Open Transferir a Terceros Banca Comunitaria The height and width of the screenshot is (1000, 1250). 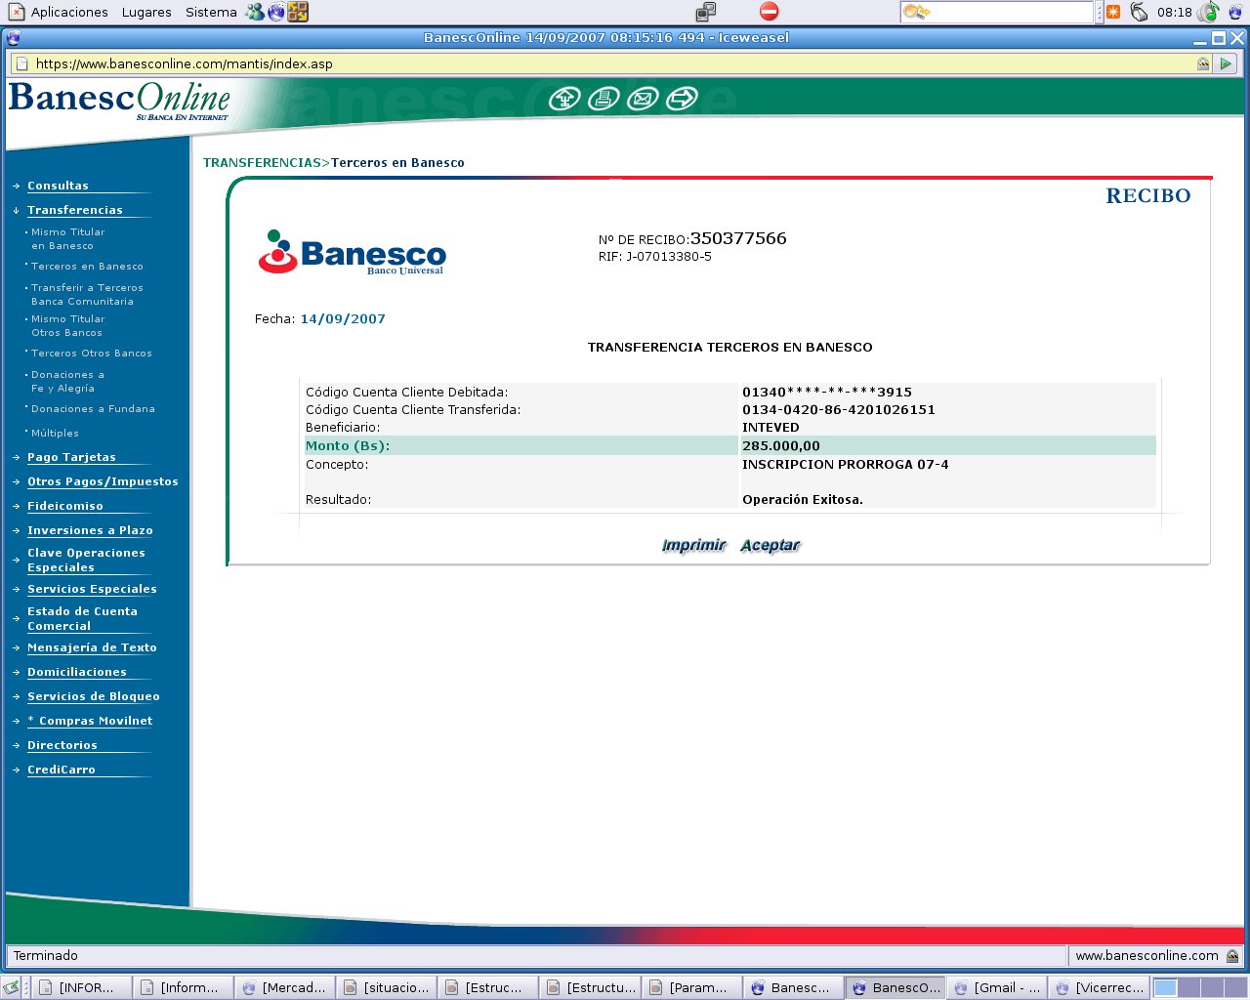click(87, 295)
